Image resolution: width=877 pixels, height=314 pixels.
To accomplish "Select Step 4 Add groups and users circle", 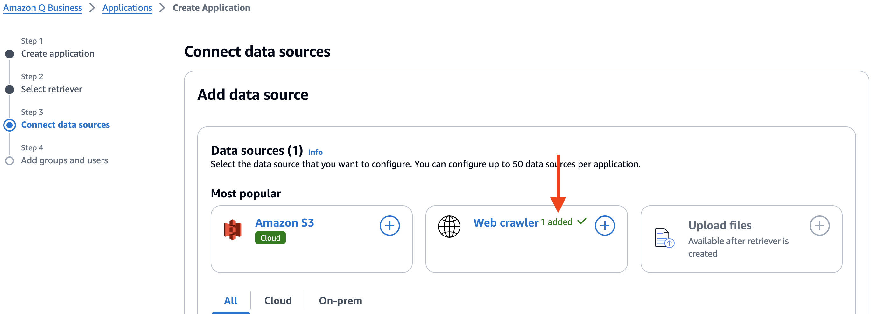I will click(x=10, y=160).
